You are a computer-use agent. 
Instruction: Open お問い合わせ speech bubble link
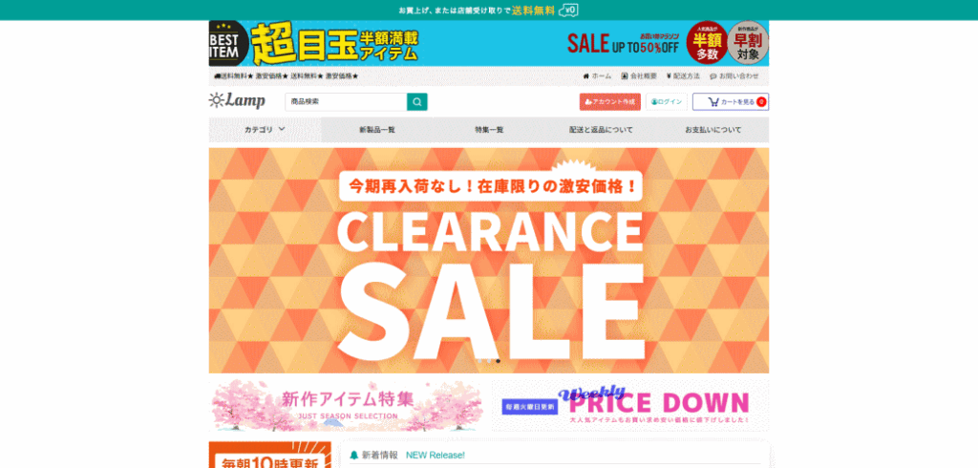(734, 76)
